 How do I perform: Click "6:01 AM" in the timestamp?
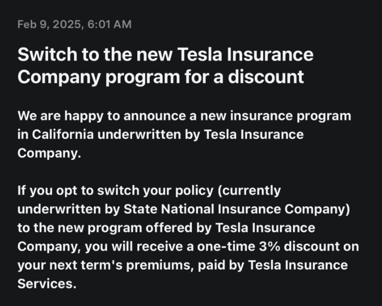point(109,25)
